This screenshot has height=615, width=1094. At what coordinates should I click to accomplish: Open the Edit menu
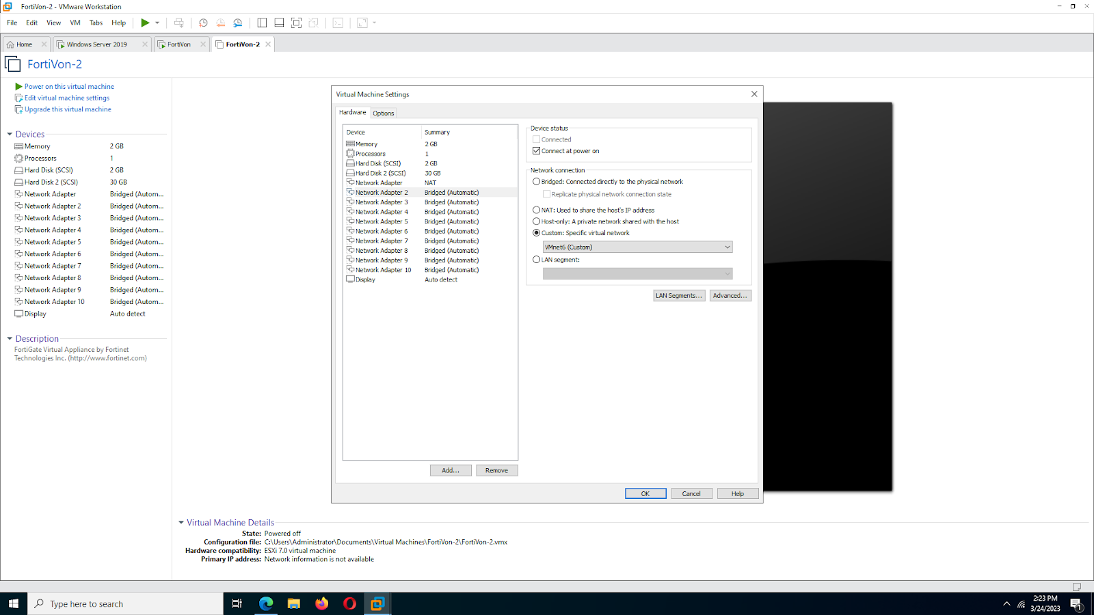tap(32, 23)
